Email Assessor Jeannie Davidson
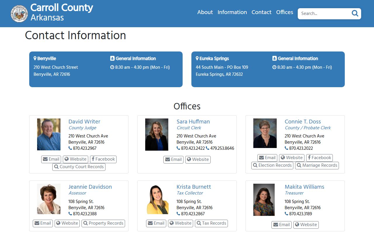This screenshot has height=234, width=374. 43,223
